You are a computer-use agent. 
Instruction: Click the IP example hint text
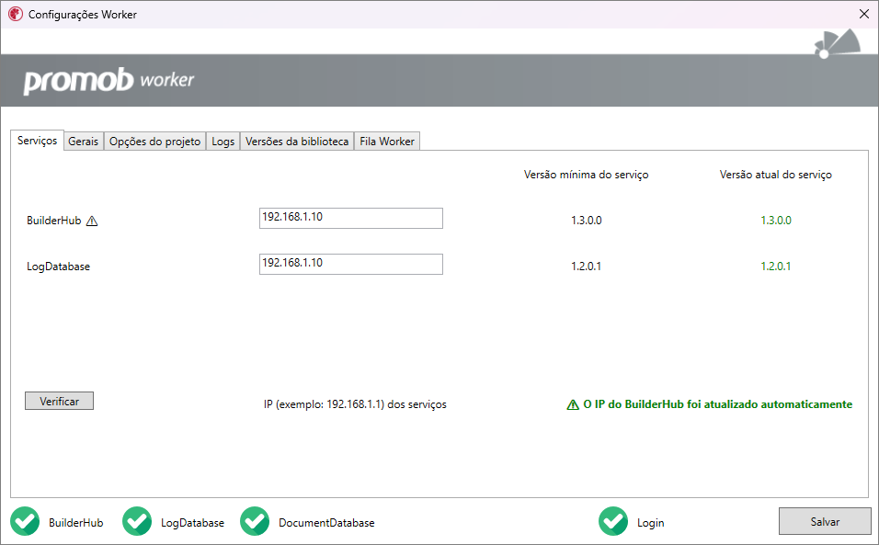coord(355,404)
